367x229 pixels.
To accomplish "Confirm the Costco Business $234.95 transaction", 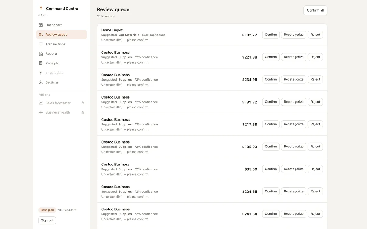I will click(x=271, y=79).
